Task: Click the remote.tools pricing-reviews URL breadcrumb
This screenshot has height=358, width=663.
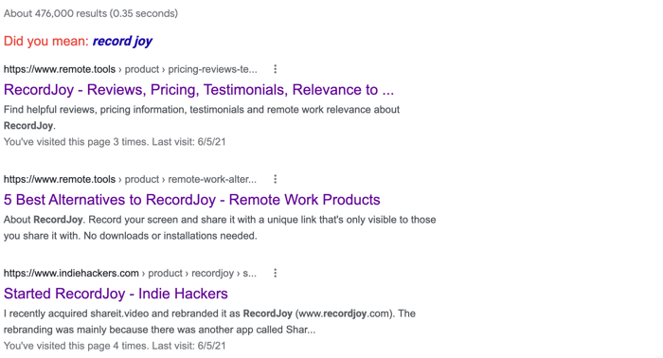Action: (x=131, y=69)
